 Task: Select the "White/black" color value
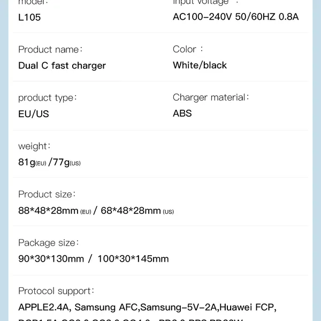click(x=200, y=65)
